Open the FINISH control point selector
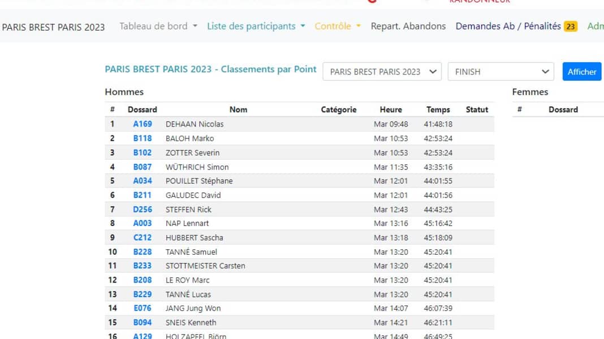 pos(501,72)
